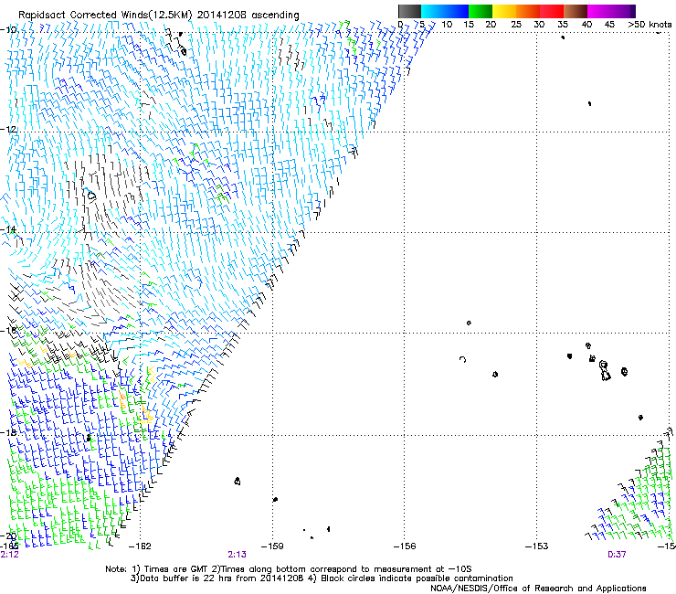
Task: Click the 'Times are GMT' note line
Action: (x=289, y=569)
